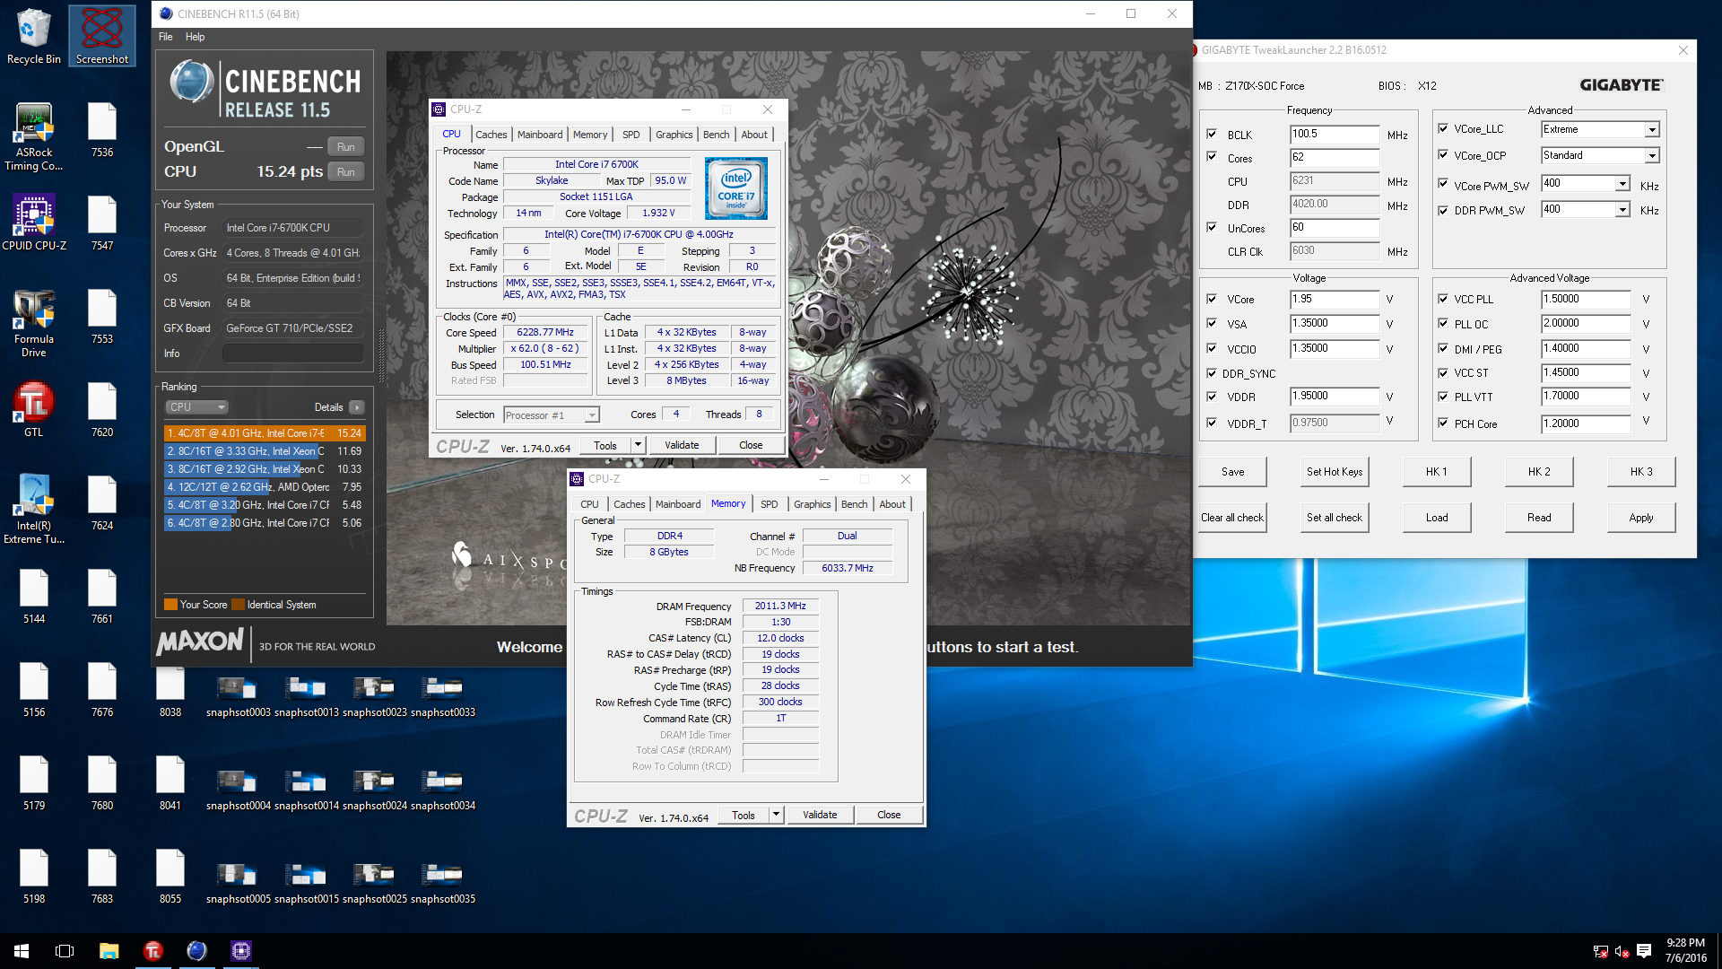Open Cinebench File menu
This screenshot has width=1722, height=969.
[x=166, y=37]
